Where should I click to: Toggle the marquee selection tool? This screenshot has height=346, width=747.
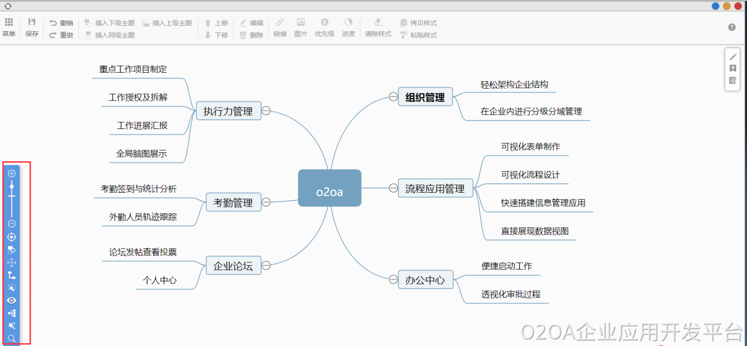tap(12, 288)
